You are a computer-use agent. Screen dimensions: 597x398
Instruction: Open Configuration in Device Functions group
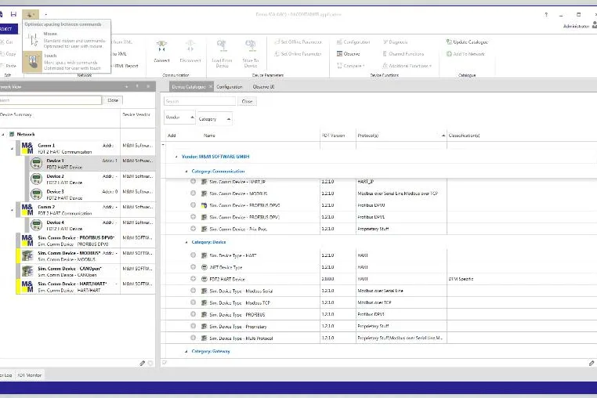click(353, 42)
